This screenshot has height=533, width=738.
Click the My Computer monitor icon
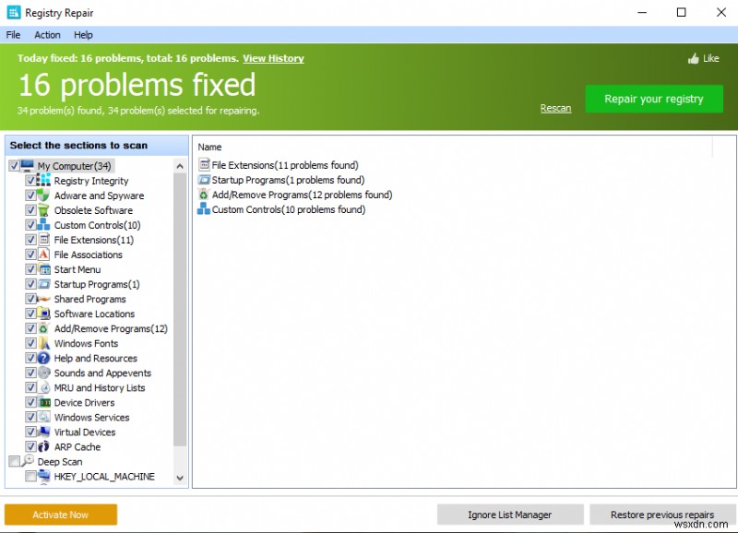tap(28, 165)
